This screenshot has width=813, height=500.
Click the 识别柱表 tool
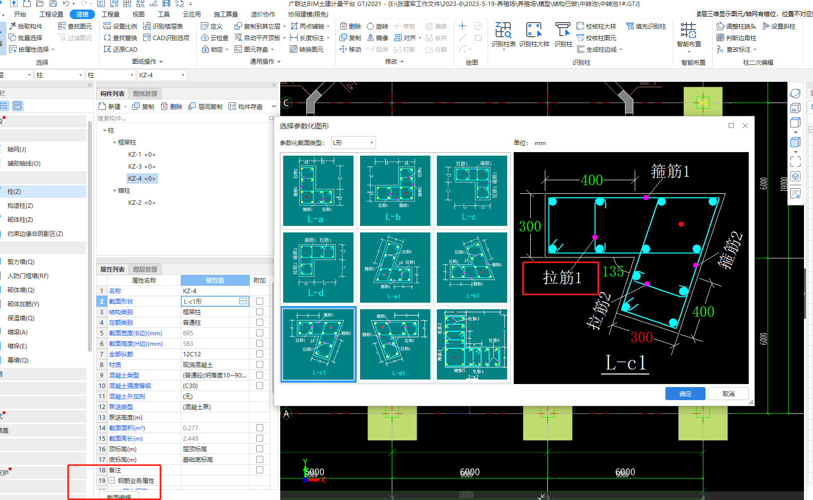(504, 35)
